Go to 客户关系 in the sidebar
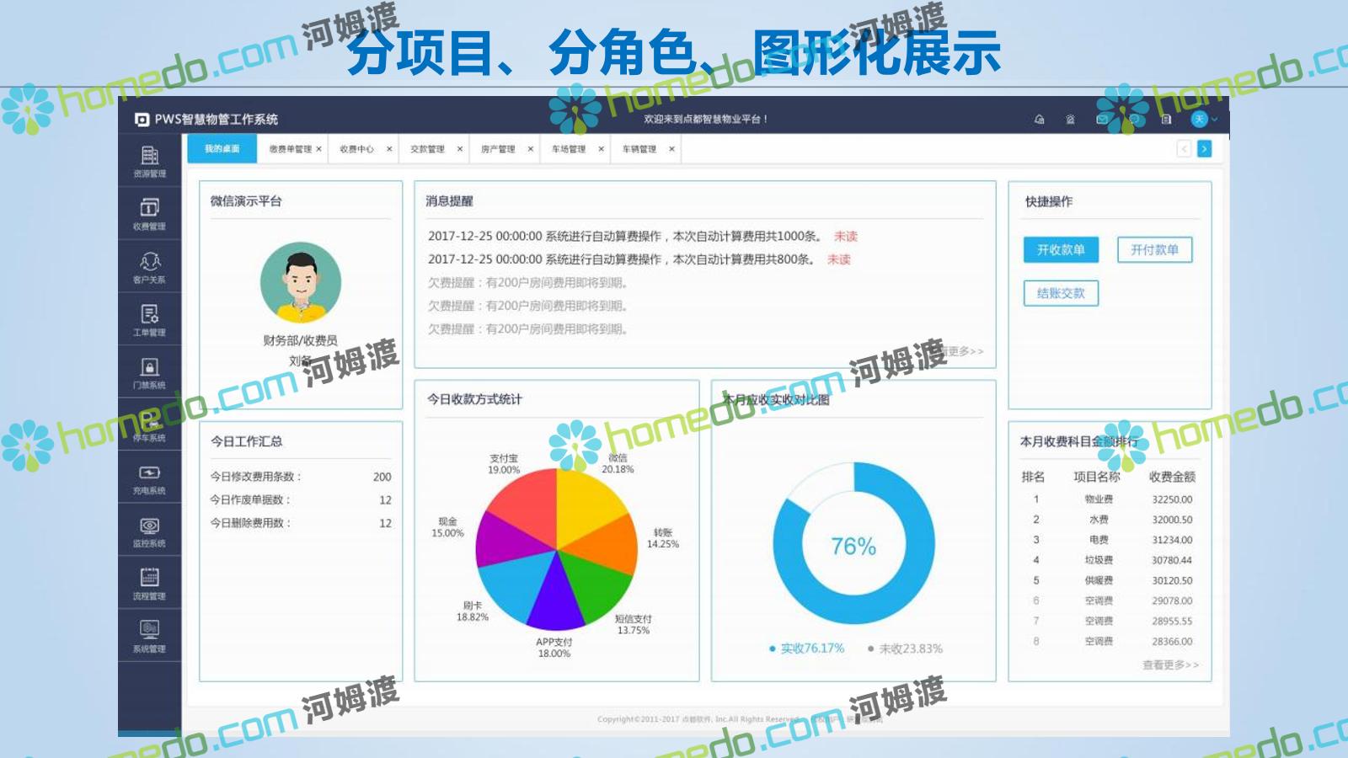This screenshot has width=1348, height=758. pos(149,267)
